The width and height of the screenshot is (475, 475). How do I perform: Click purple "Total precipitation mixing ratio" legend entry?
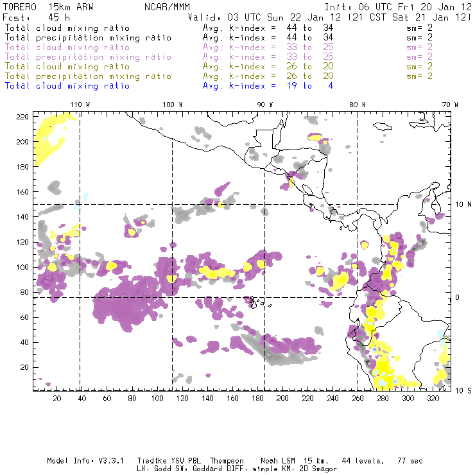(88, 57)
